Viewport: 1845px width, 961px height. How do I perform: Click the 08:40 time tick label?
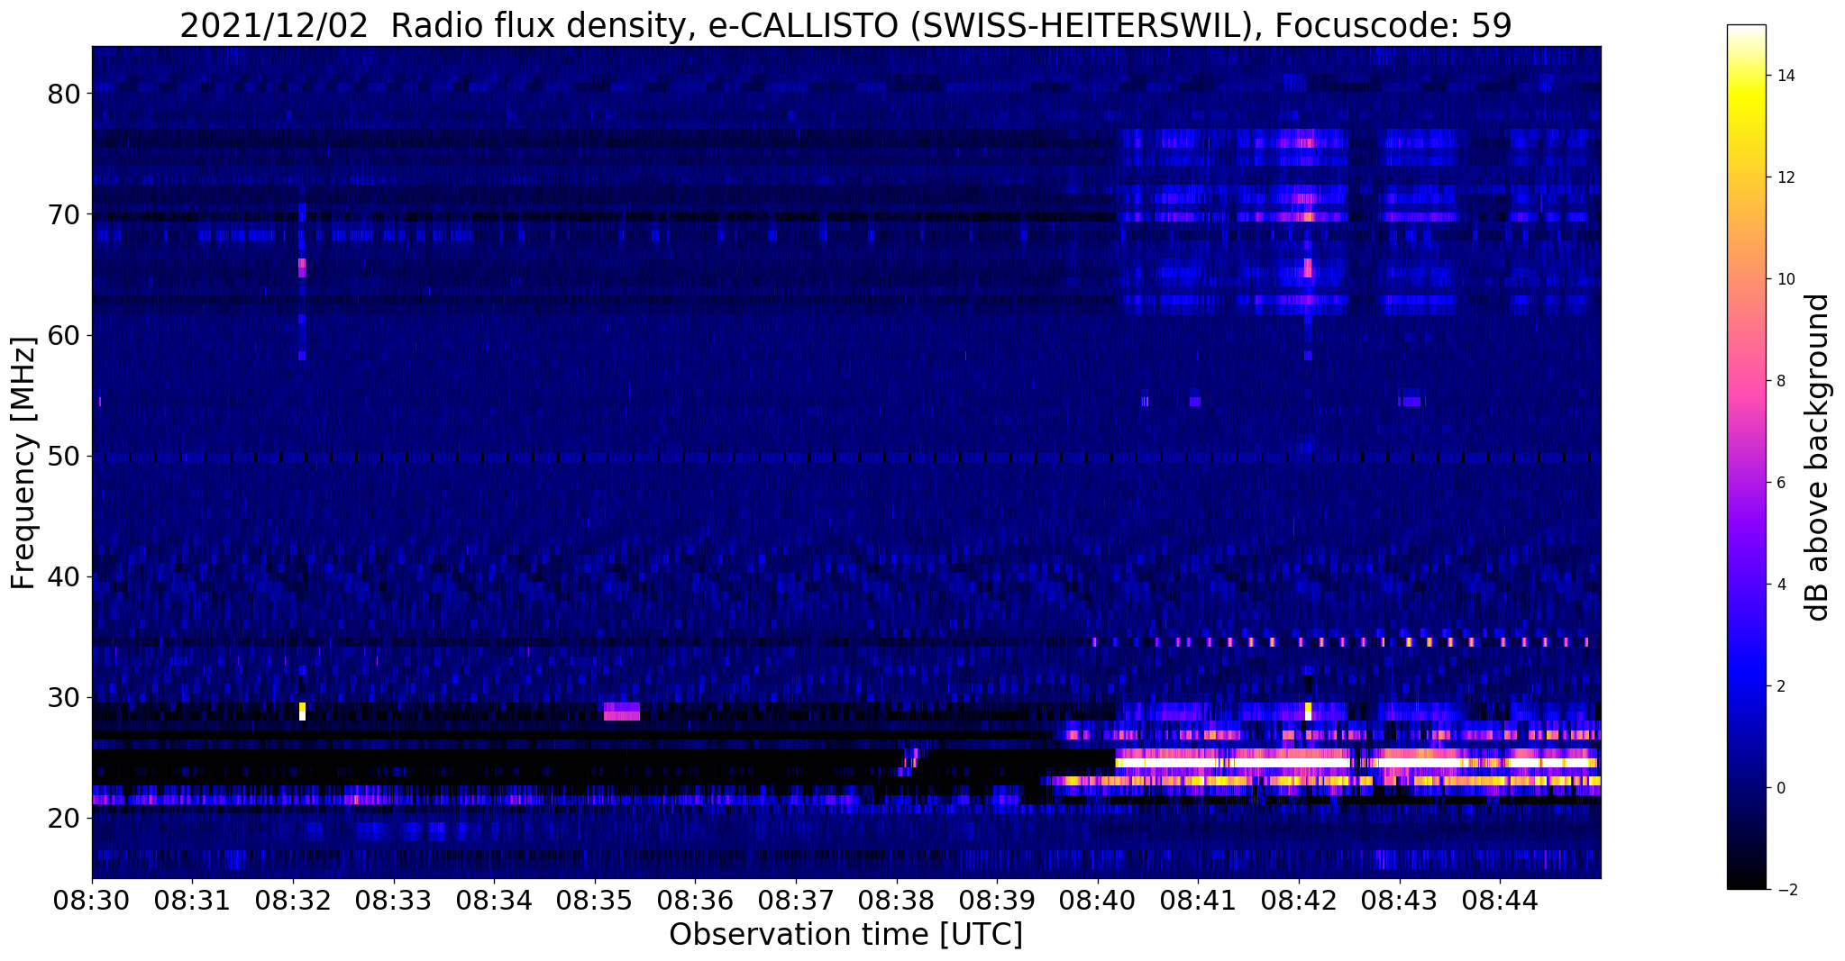click(x=1098, y=900)
